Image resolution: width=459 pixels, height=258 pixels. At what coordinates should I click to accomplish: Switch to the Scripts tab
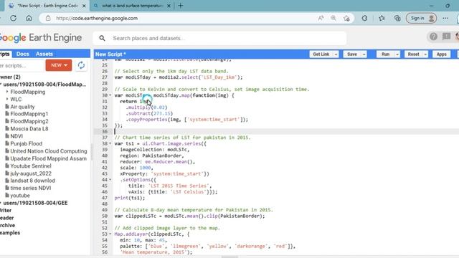click(x=5, y=54)
